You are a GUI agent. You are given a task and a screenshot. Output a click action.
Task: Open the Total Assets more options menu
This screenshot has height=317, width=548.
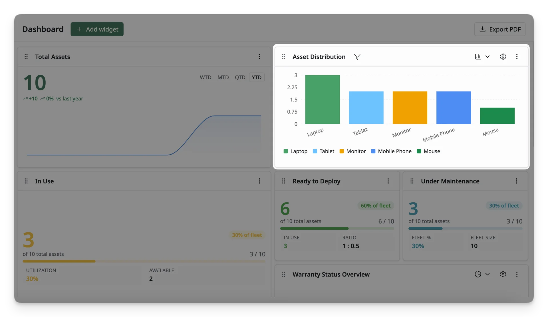pyautogui.click(x=259, y=57)
